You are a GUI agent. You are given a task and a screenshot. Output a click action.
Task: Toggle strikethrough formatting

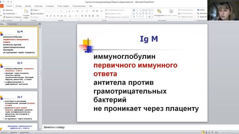point(62,16)
